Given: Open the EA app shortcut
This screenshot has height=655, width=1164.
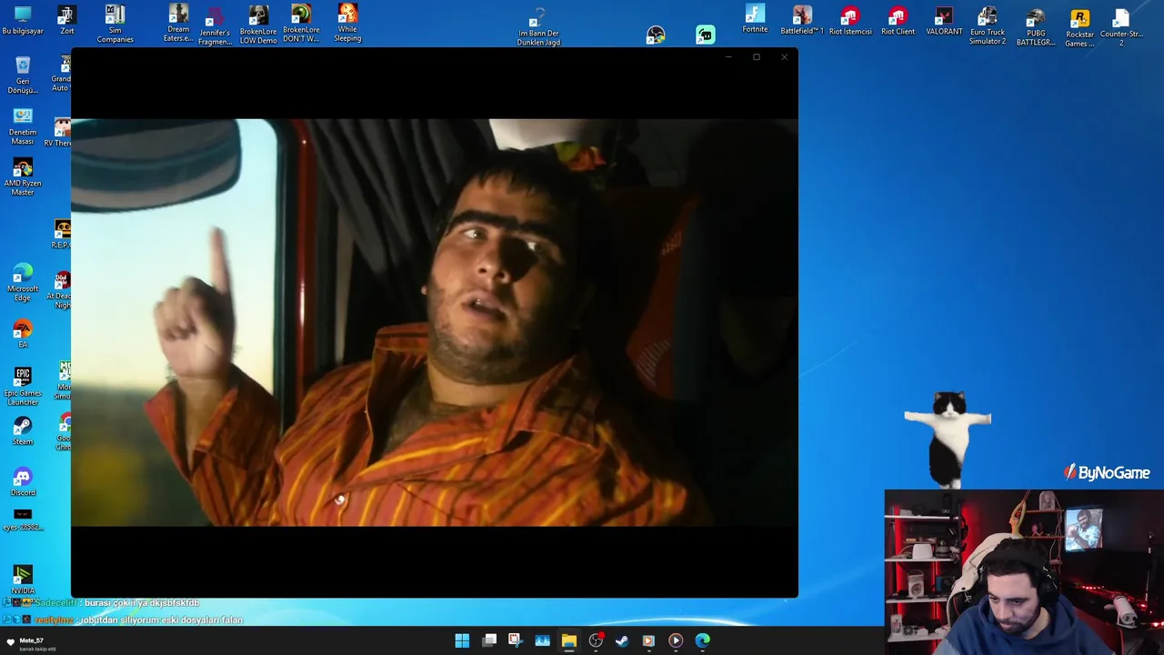Looking at the screenshot, I should click(23, 333).
